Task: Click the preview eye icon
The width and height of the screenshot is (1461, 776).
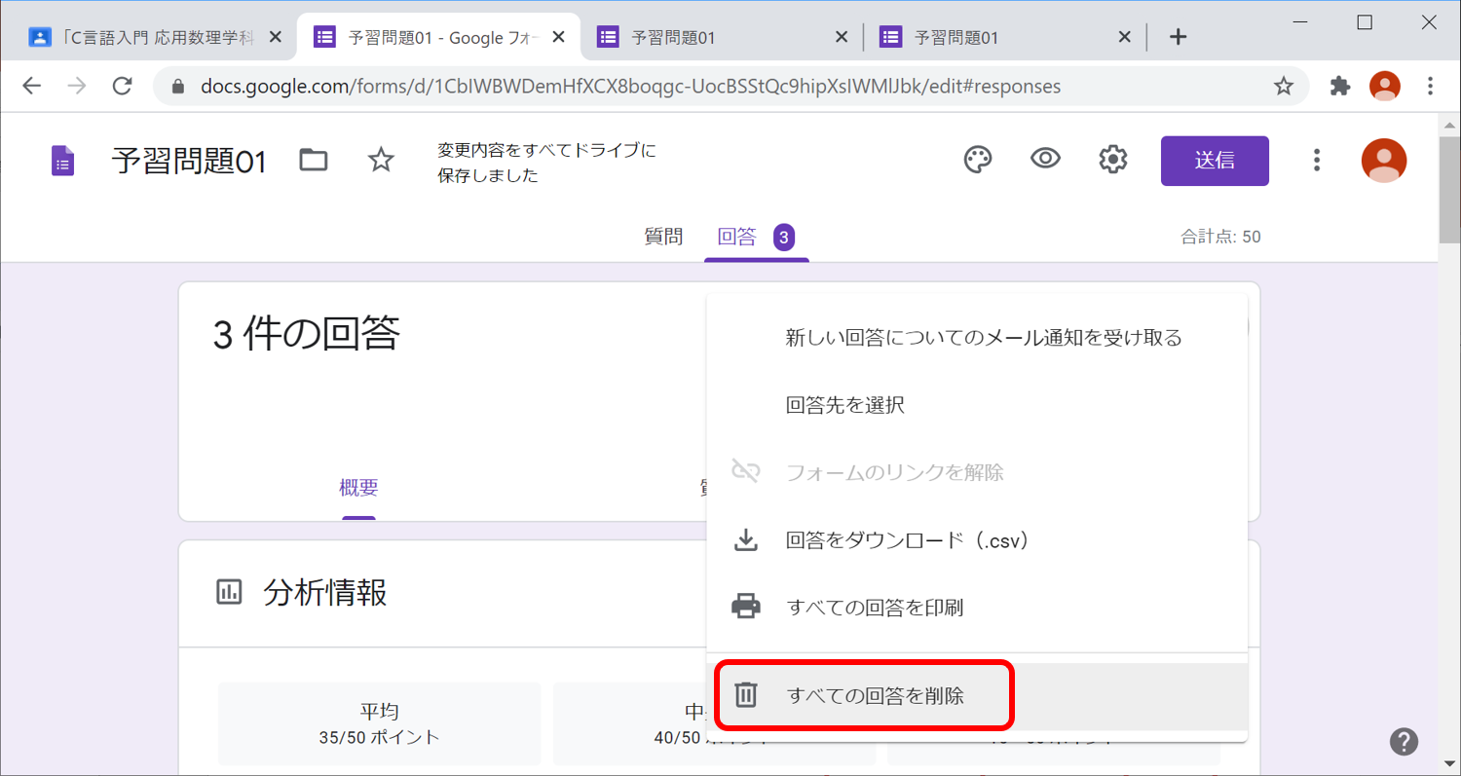Action: tap(1045, 160)
